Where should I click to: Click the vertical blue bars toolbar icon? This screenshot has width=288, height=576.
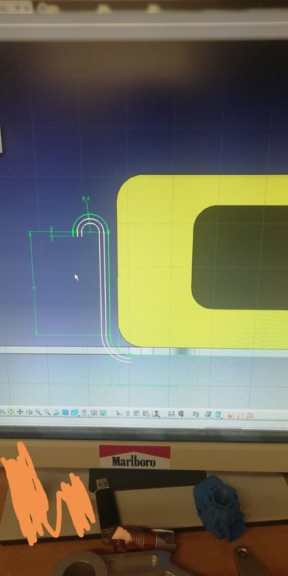pyautogui.click(x=127, y=414)
